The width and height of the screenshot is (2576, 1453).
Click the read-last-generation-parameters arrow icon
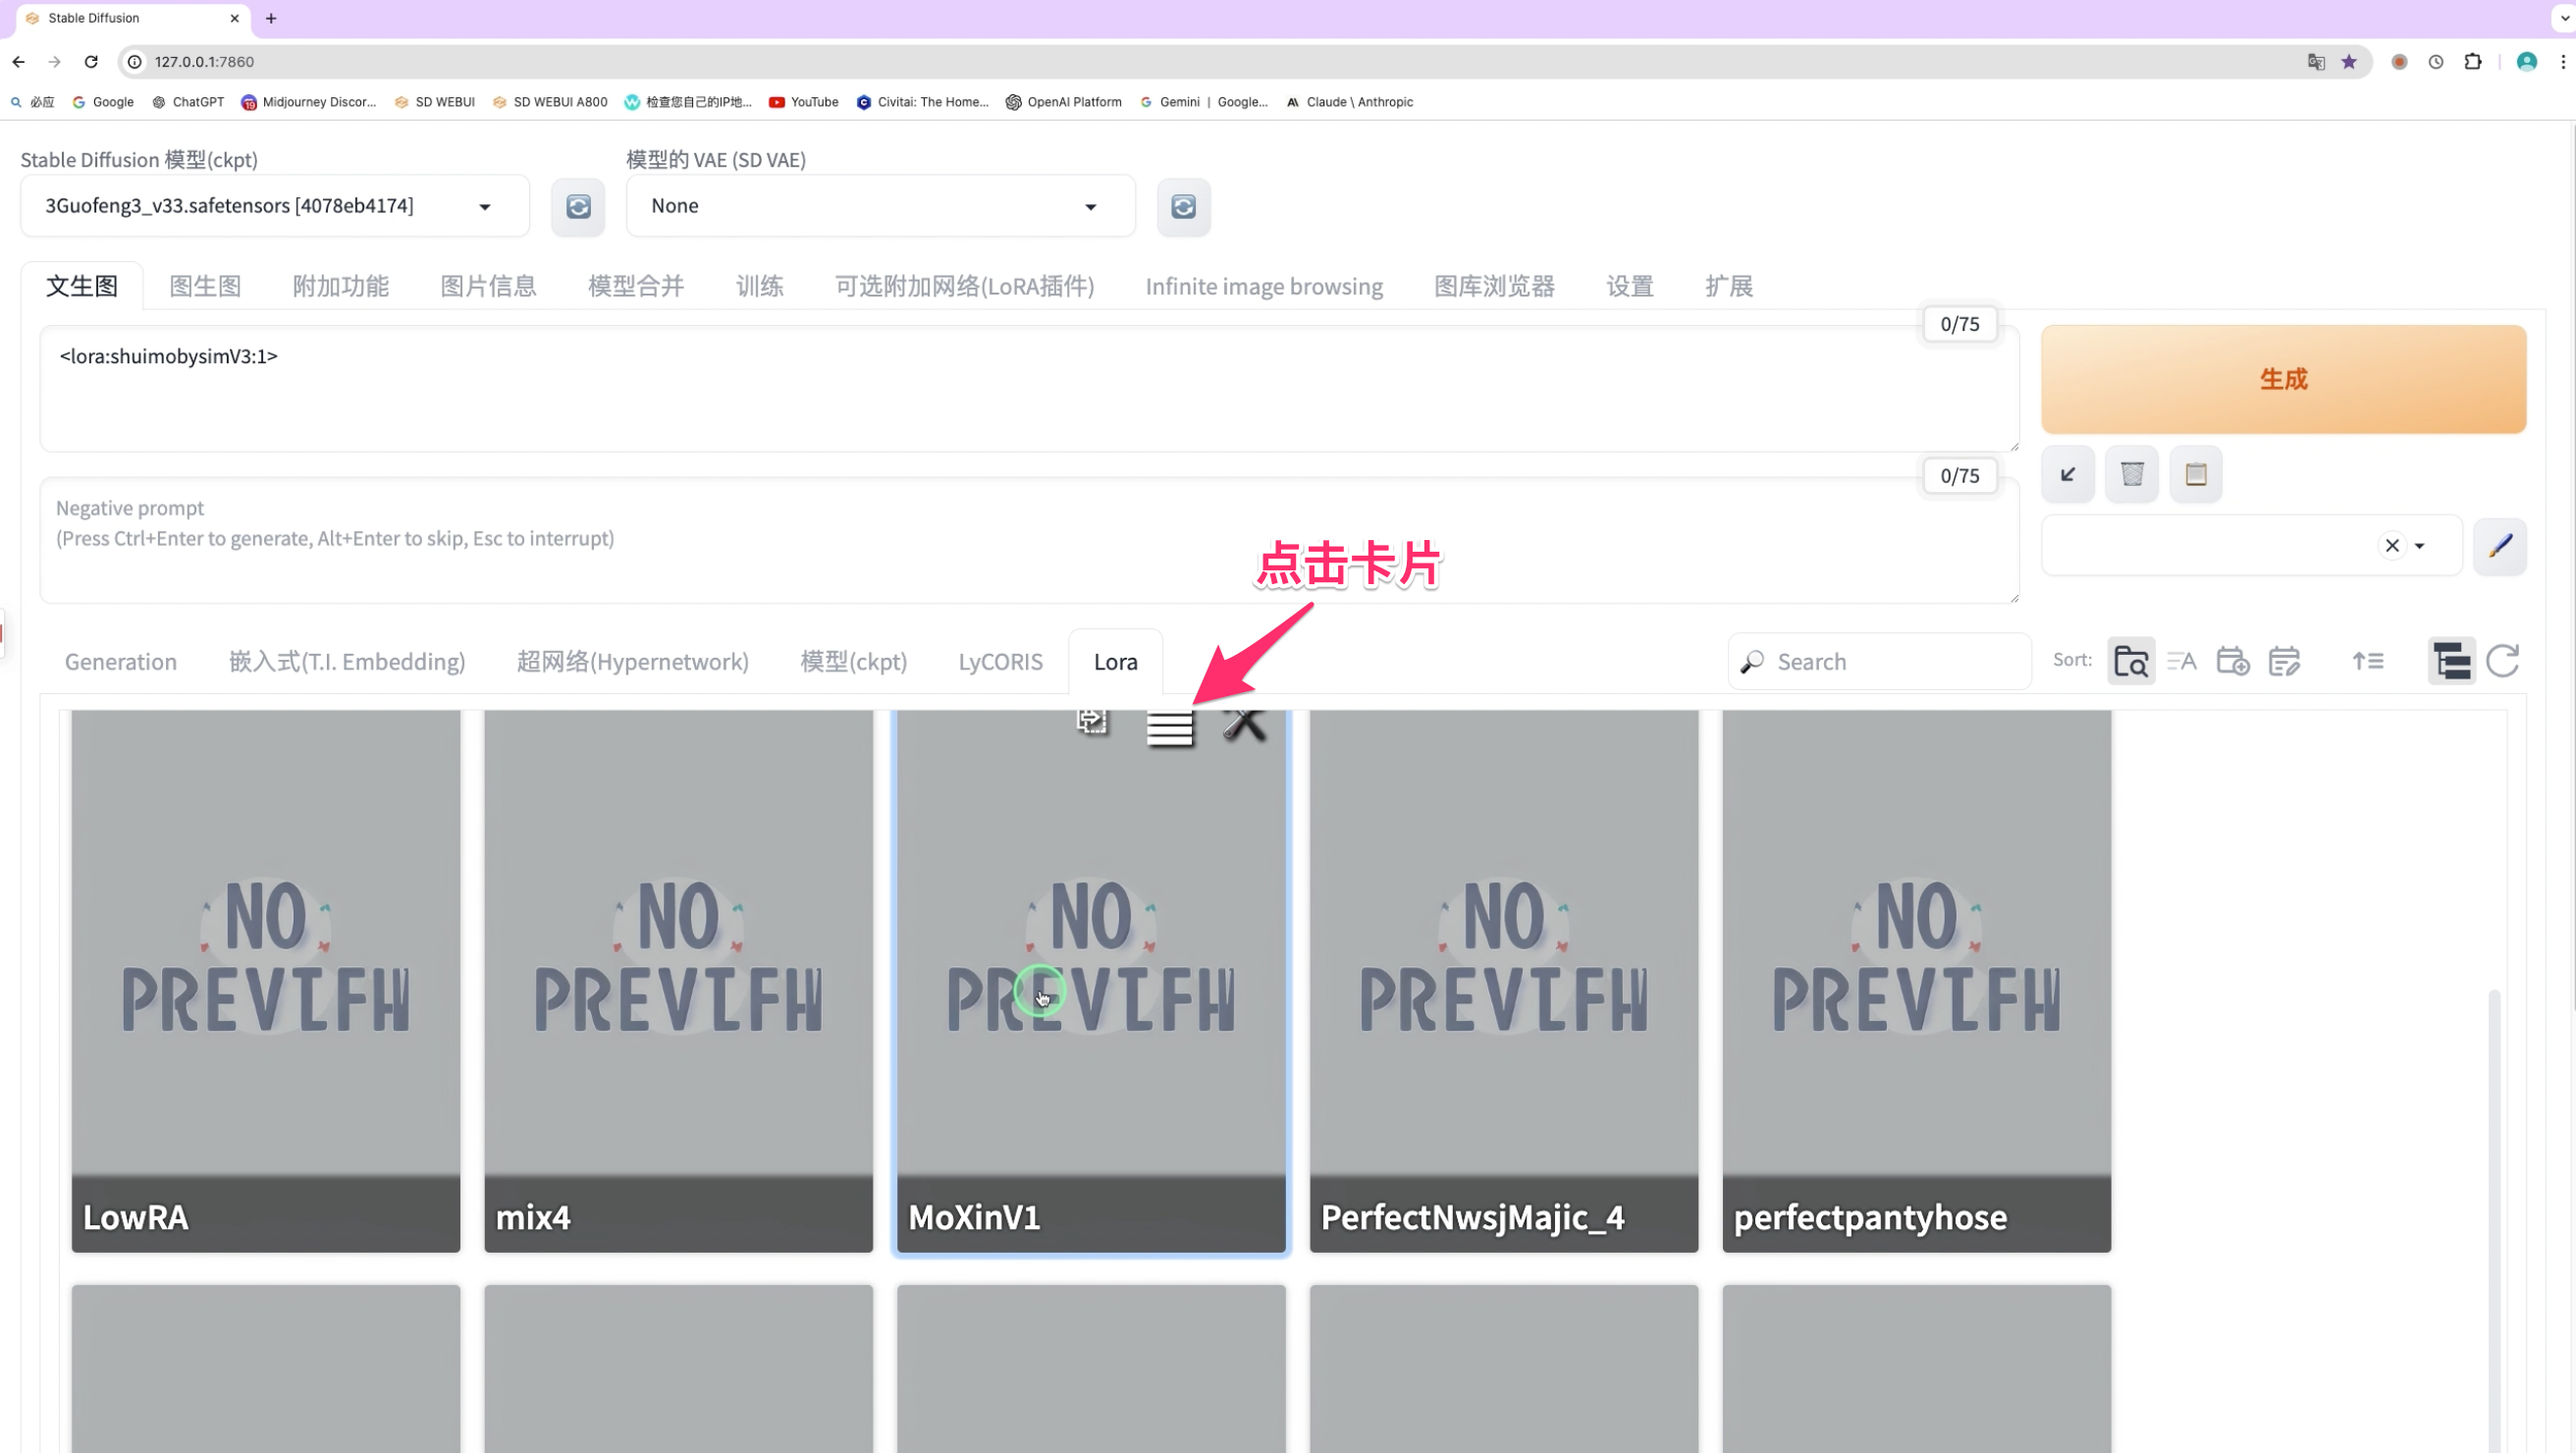[x=2068, y=474]
